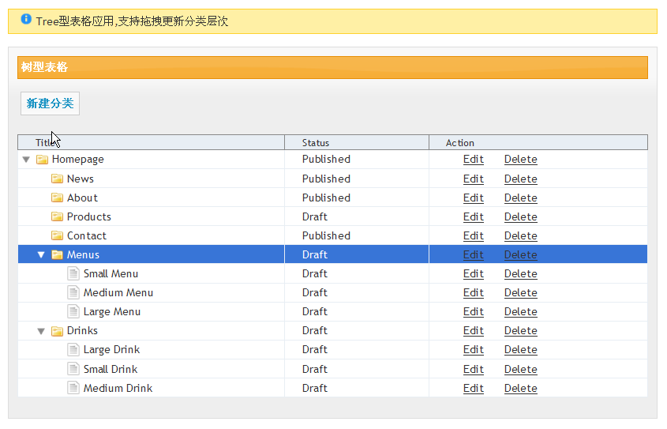Click the Action column header

pos(538,142)
